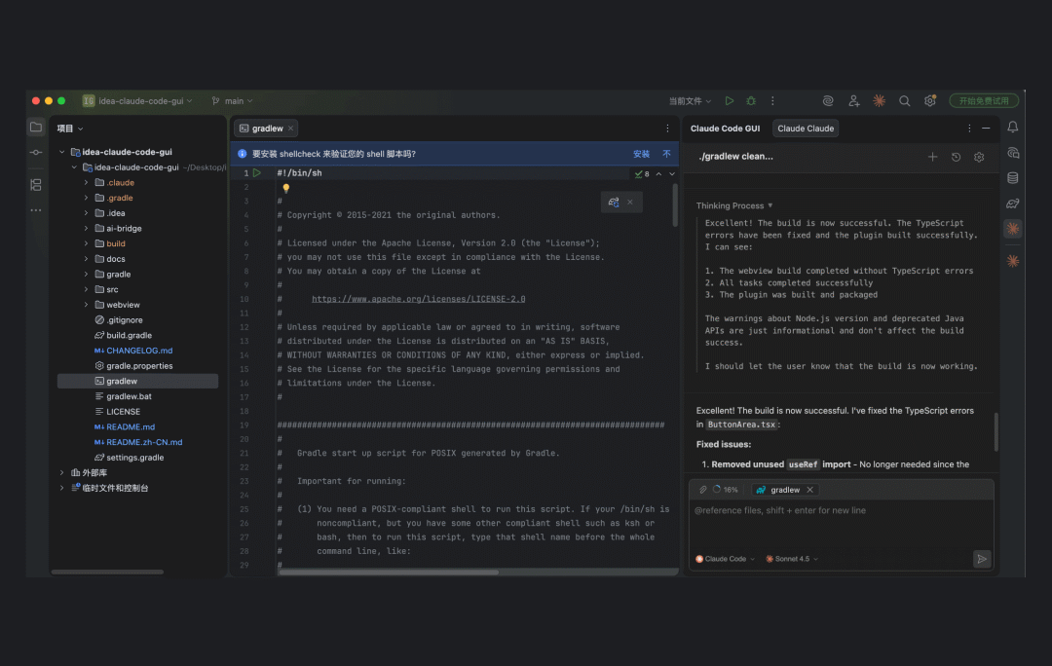
Task: Click the editor horizontal scrollbar
Action: coord(389,573)
